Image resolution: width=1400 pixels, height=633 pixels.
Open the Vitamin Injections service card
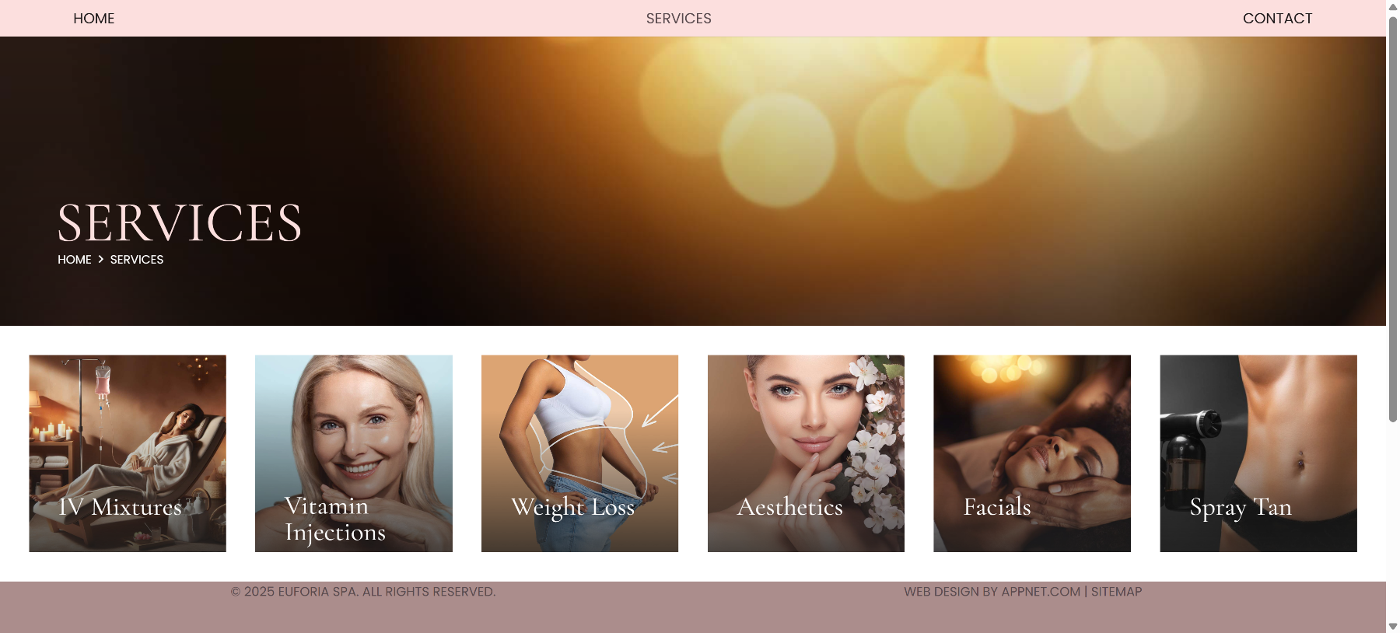[x=354, y=453]
